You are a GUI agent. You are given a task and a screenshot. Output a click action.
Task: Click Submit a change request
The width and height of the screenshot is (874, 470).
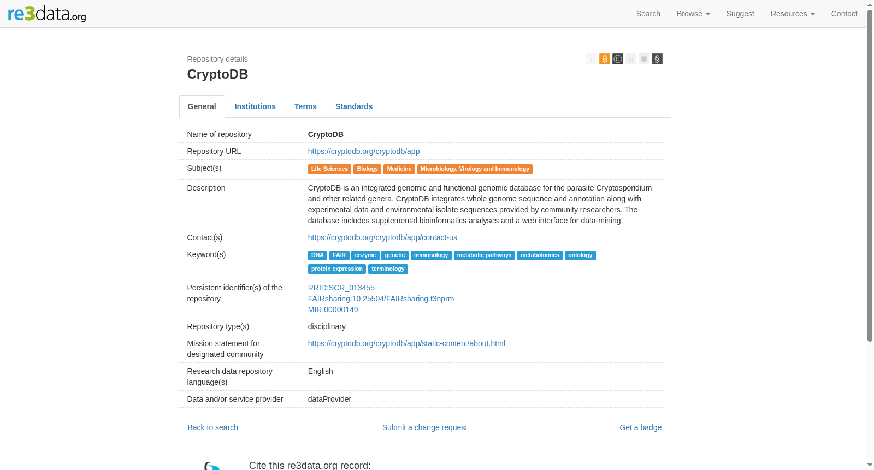click(x=424, y=427)
